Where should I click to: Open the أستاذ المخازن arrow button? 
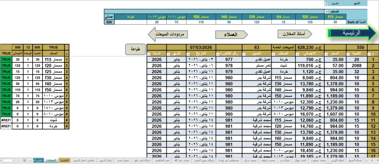coord(294,34)
